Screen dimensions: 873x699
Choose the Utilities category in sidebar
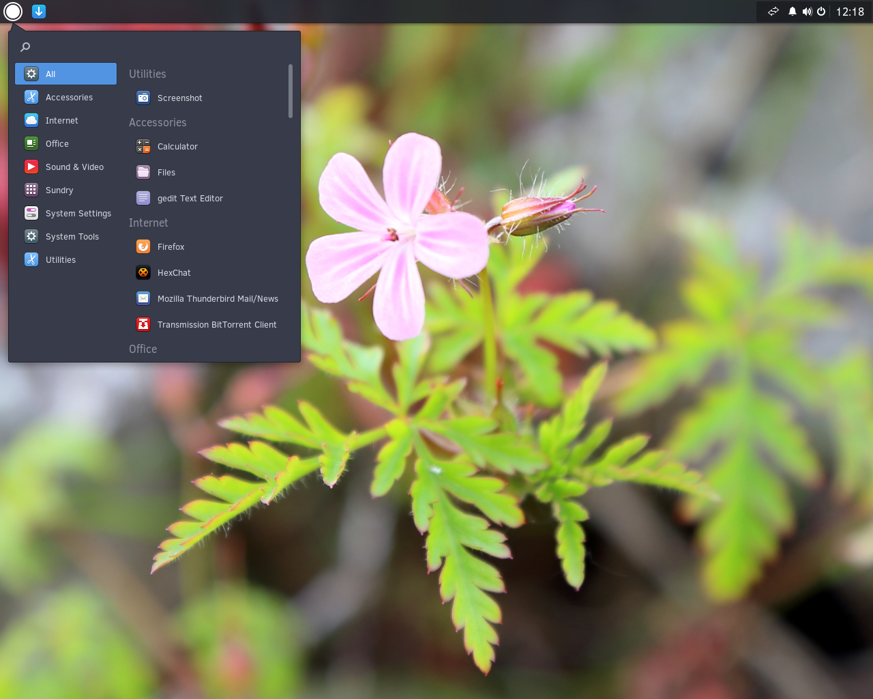(x=65, y=259)
